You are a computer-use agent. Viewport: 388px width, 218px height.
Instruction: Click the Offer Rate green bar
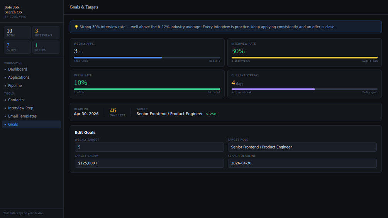pyautogui.click(x=147, y=89)
